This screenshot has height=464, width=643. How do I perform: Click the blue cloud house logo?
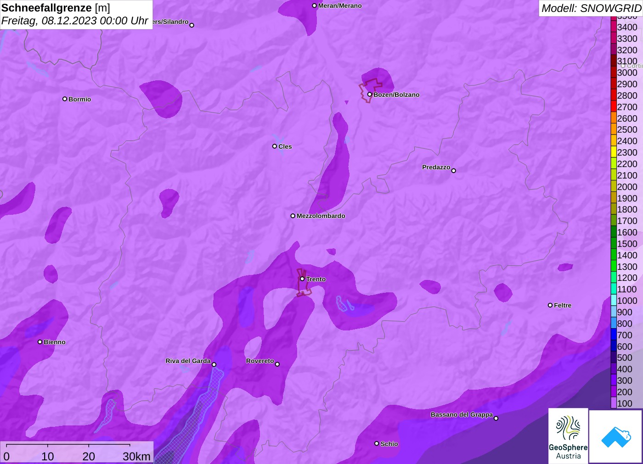[x=615, y=436]
